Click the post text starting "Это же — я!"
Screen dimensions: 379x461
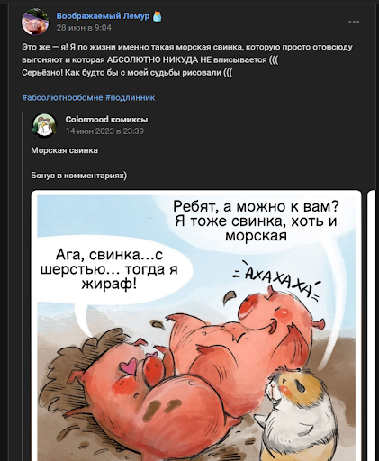(187, 60)
